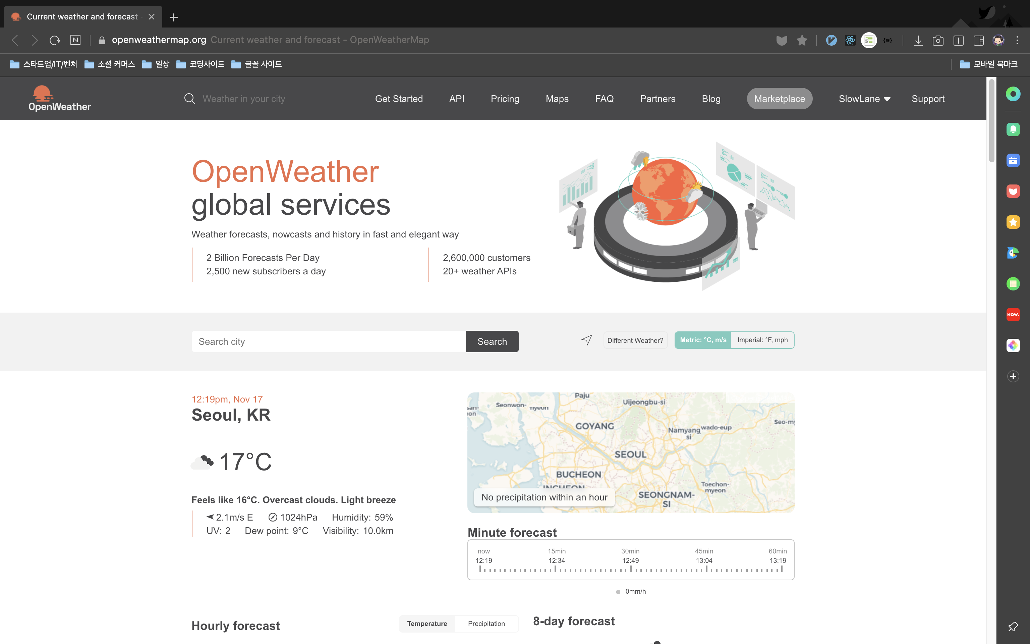Click the dark Search button
The height and width of the screenshot is (644, 1030).
(492, 341)
